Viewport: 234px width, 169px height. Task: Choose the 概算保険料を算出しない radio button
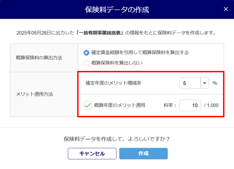pos(87,63)
